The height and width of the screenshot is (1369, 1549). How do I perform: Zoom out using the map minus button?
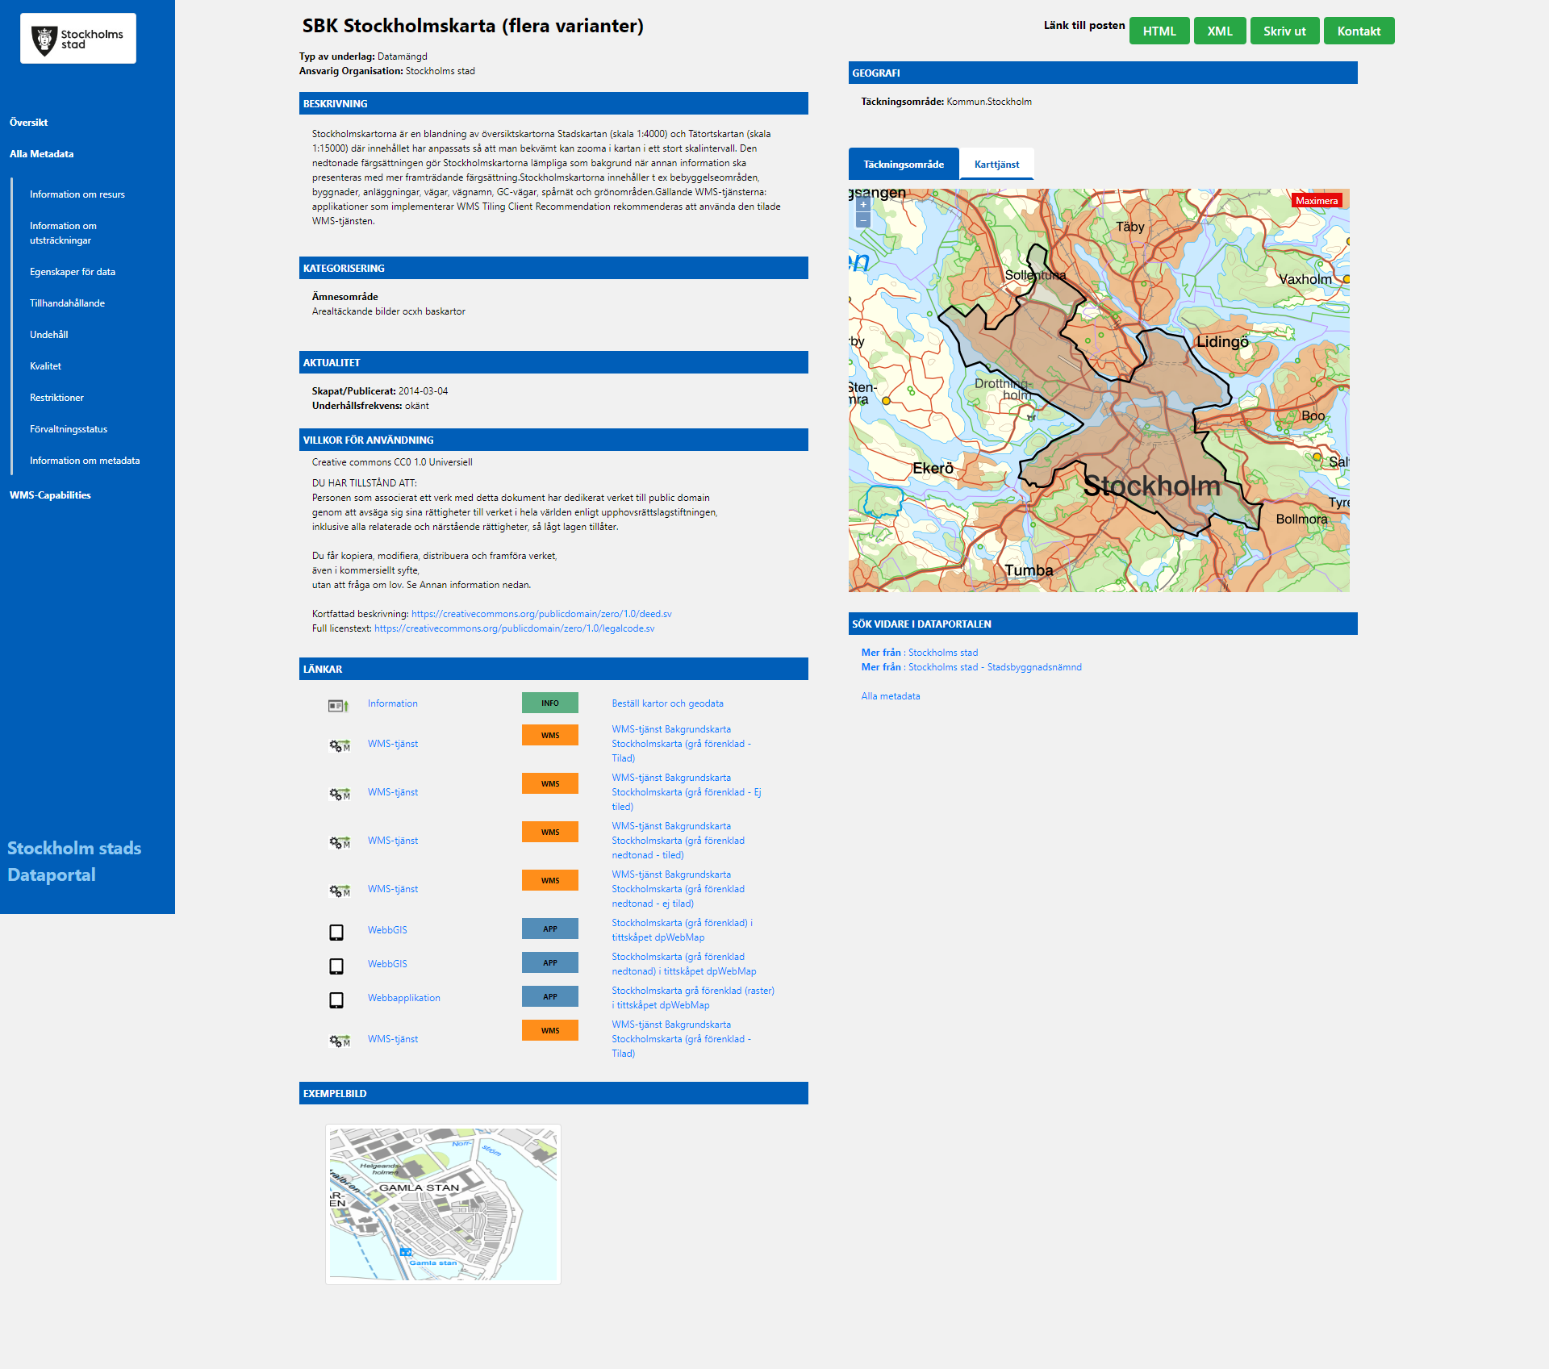[x=863, y=219]
